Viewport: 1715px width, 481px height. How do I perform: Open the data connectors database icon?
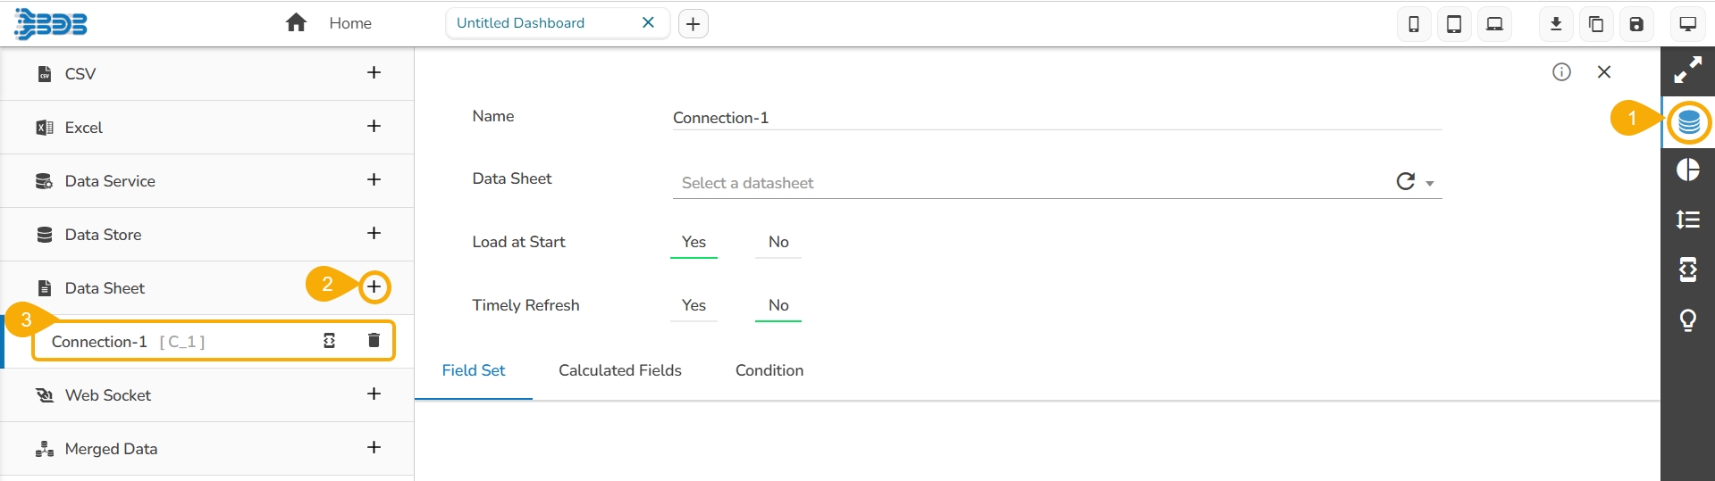(1688, 122)
